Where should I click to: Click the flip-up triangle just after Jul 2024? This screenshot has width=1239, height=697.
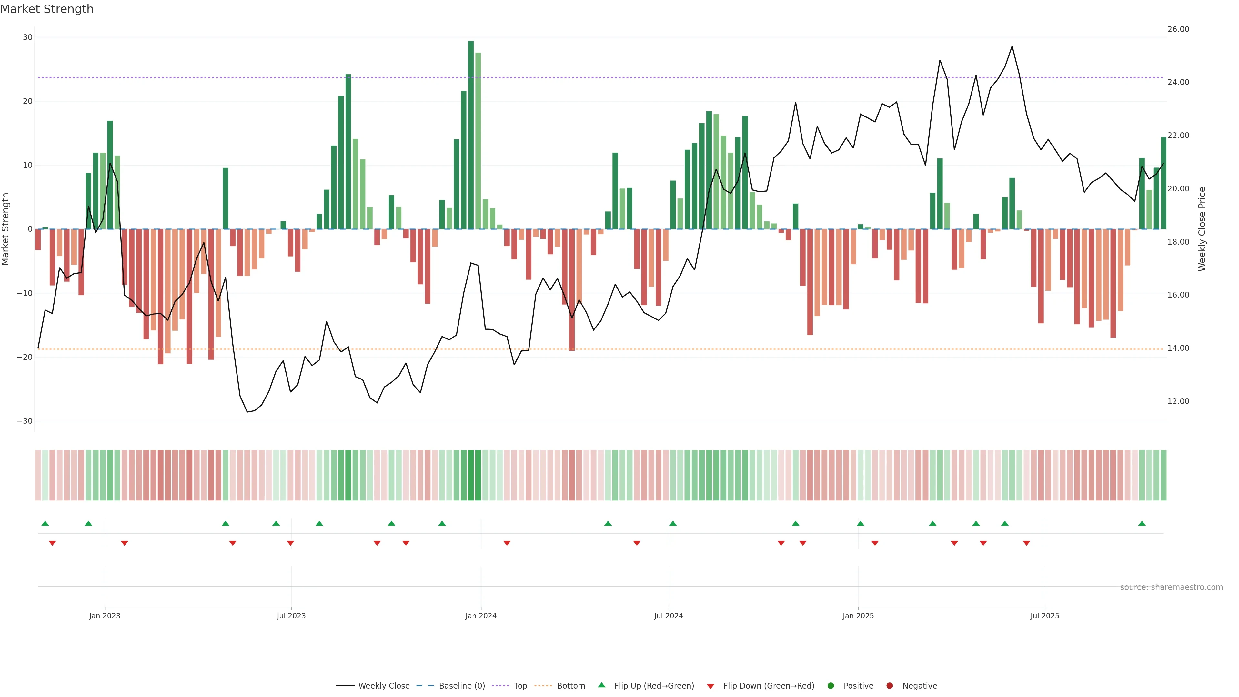(673, 523)
